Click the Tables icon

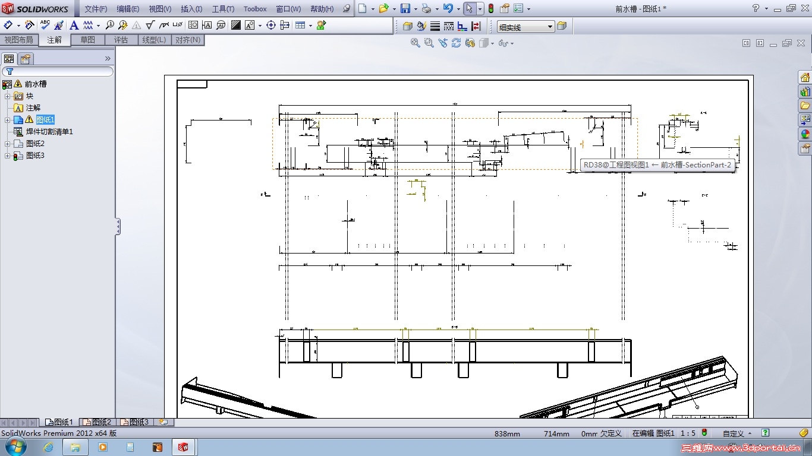click(300, 25)
